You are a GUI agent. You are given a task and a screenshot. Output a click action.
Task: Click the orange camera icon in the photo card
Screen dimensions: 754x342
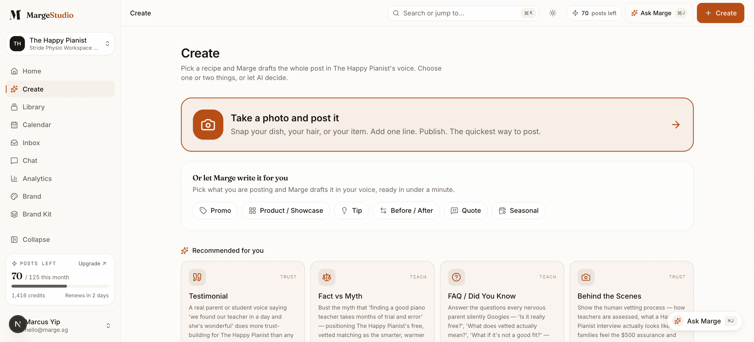pos(208,124)
